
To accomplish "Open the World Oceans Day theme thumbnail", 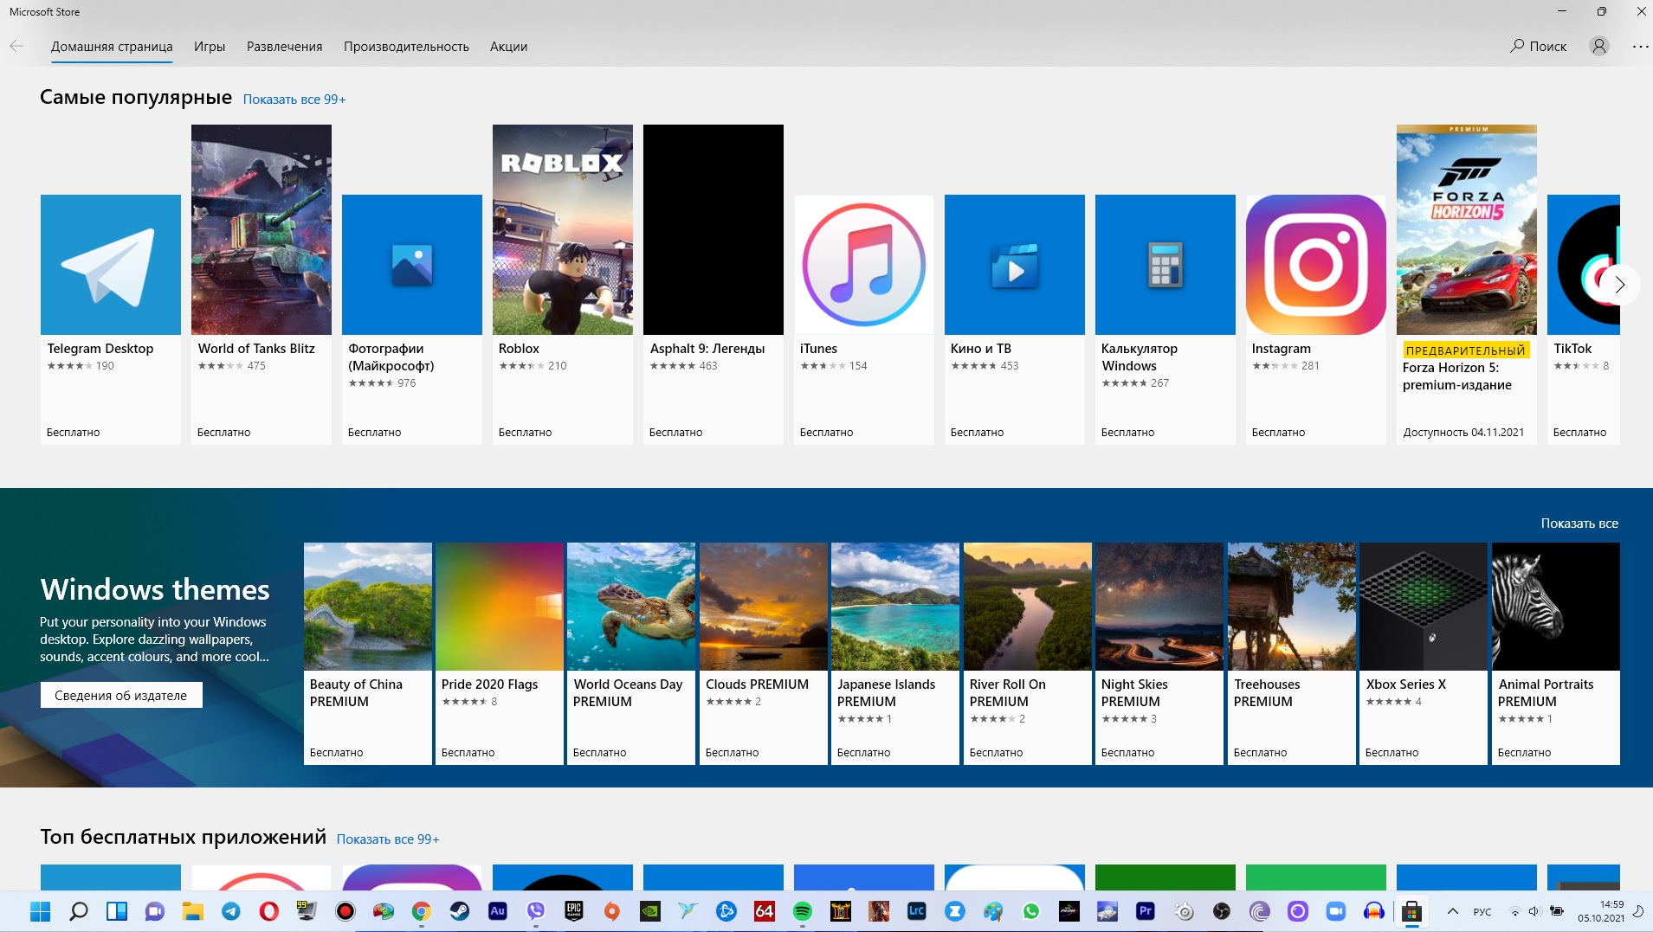I will 631,607.
